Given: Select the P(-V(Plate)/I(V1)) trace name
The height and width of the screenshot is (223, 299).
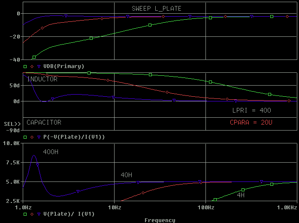Looking at the screenshot, I should tap(74, 137).
